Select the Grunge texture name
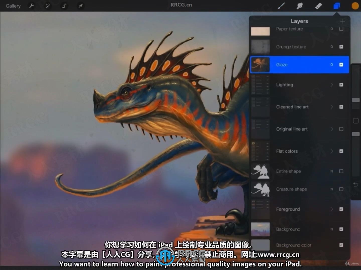Screen dimensions: 361x270 coord(291,47)
